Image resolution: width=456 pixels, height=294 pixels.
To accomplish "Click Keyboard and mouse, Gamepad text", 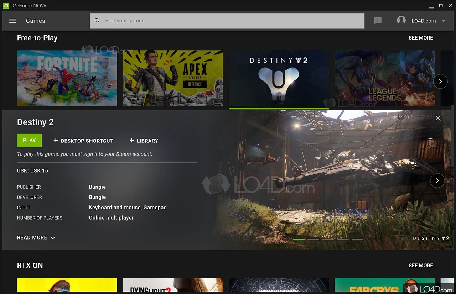I will [x=128, y=208].
